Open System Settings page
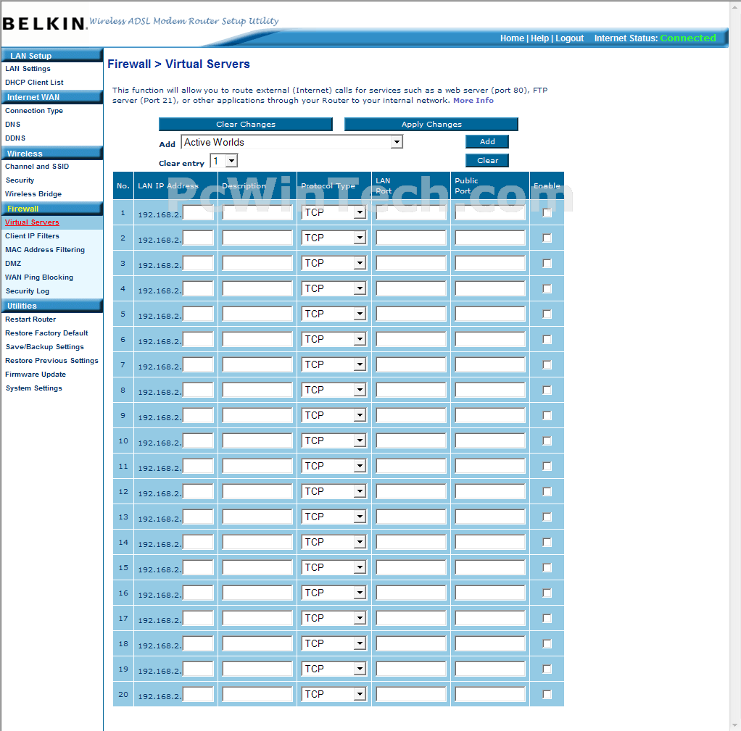This screenshot has height=731, width=741. click(x=34, y=388)
